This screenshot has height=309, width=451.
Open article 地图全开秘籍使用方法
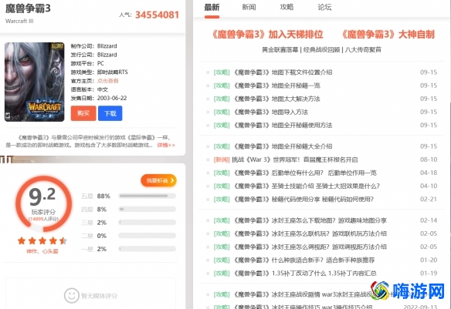tap(282, 125)
